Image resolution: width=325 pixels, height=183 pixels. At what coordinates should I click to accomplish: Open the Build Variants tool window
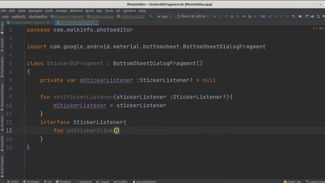(2, 167)
